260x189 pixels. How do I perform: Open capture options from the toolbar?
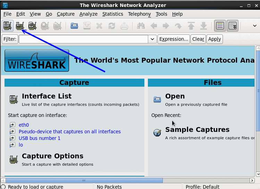click(20, 26)
